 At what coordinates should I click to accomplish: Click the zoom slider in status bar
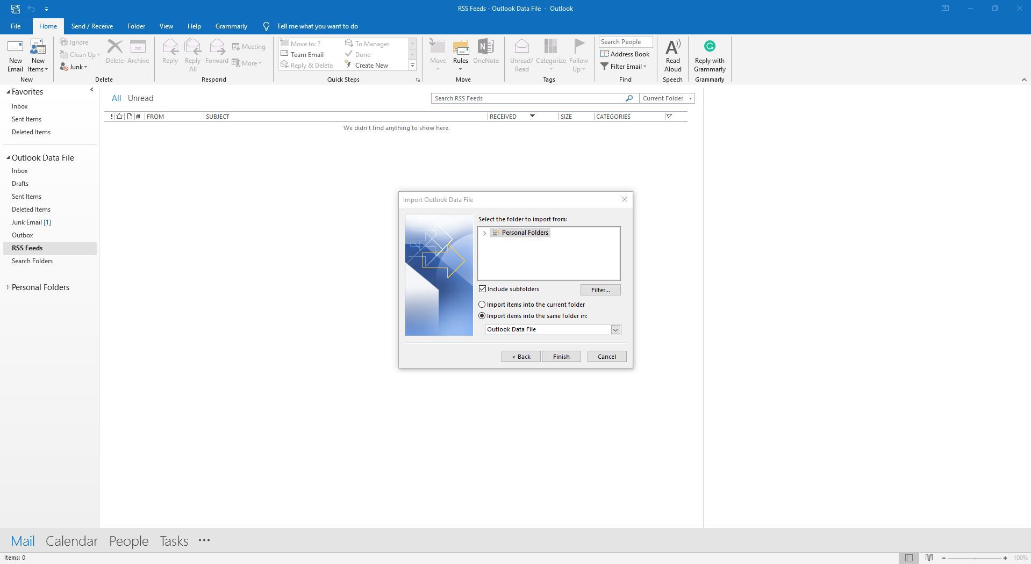point(975,558)
